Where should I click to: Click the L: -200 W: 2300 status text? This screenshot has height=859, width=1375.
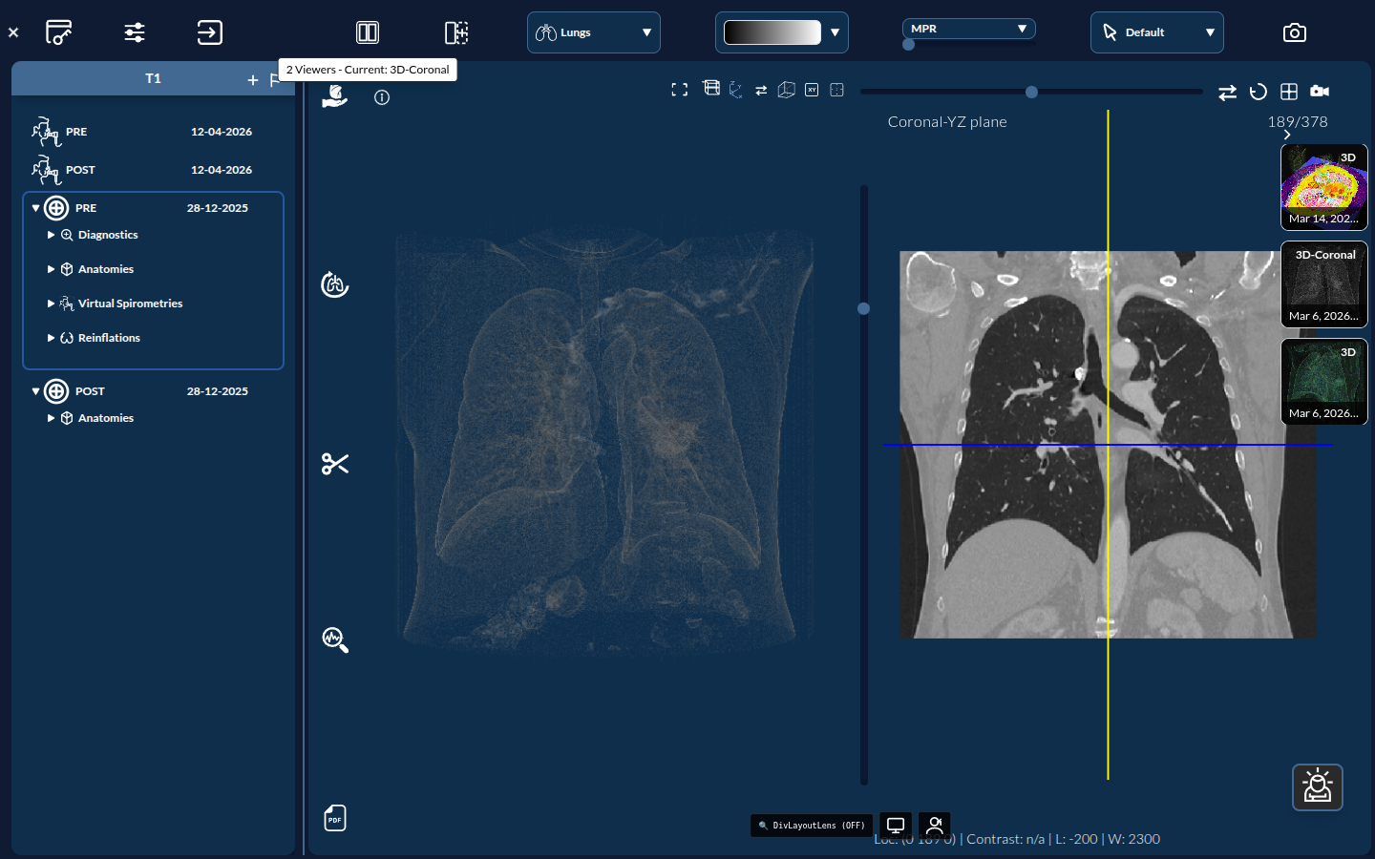pos(1108,839)
